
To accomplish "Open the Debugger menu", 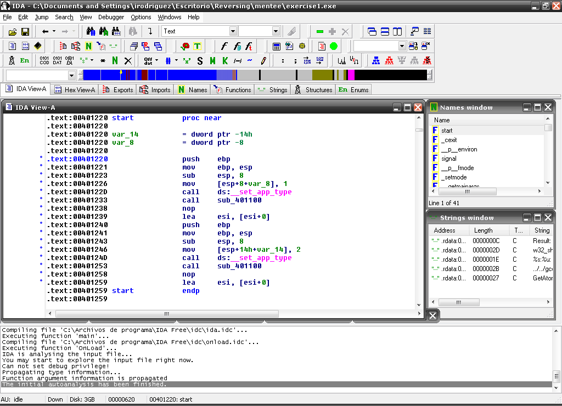I will click(111, 17).
